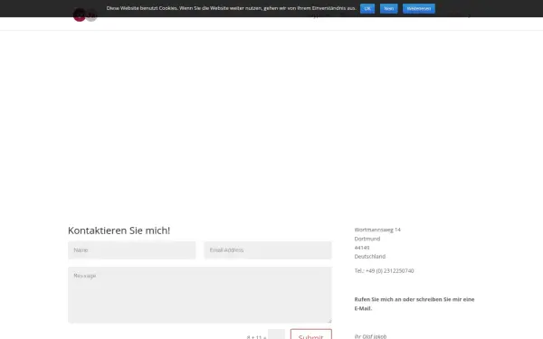Focus the Email Address input field
543x339 pixels.
[x=268, y=250]
